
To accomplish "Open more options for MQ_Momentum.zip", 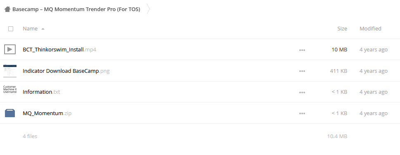I will click(x=302, y=113).
